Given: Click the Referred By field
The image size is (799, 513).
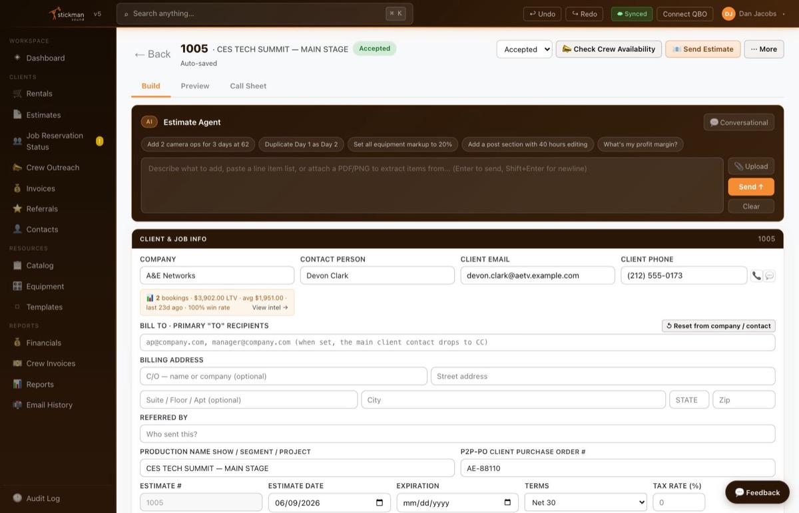Looking at the screenshot, I should [457, 434].
